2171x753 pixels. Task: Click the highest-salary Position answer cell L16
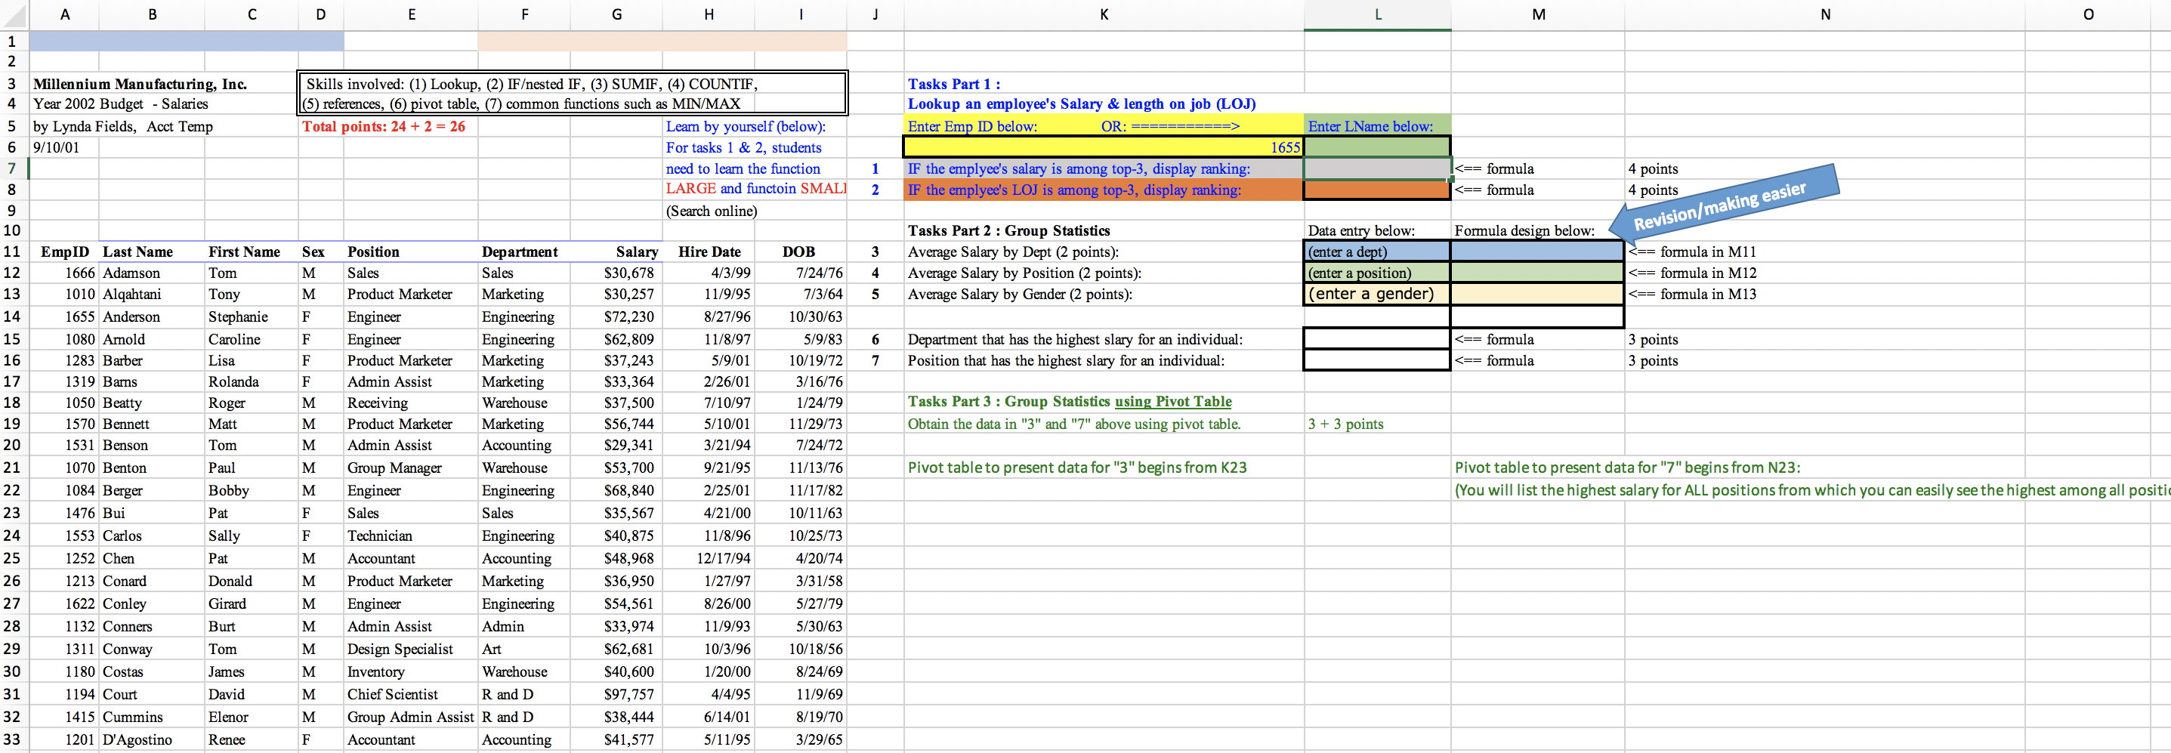click(1377, 360)
